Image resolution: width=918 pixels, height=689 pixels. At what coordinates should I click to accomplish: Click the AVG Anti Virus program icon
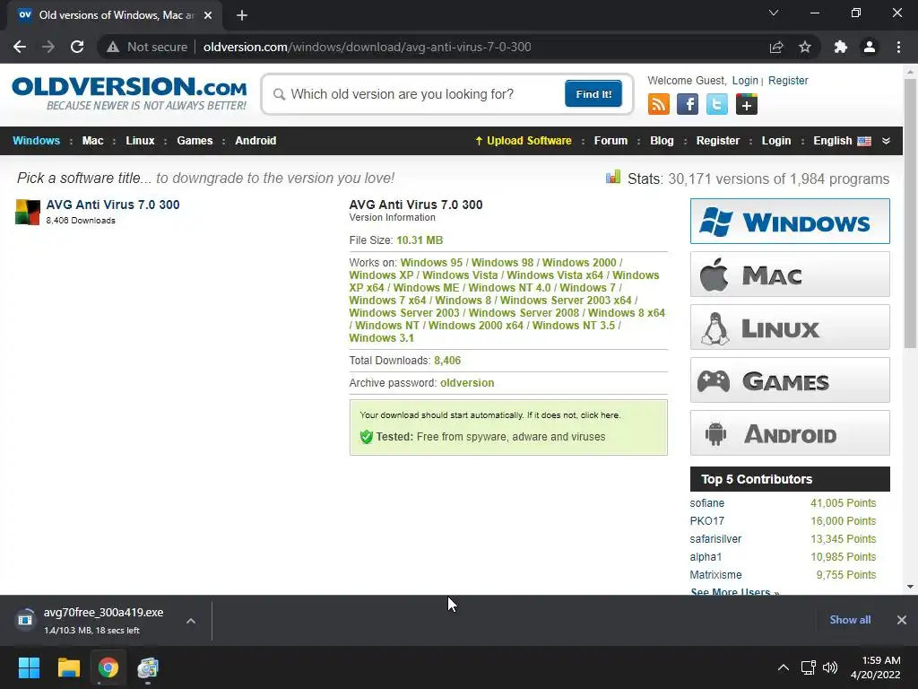click(x=28, y=212)
